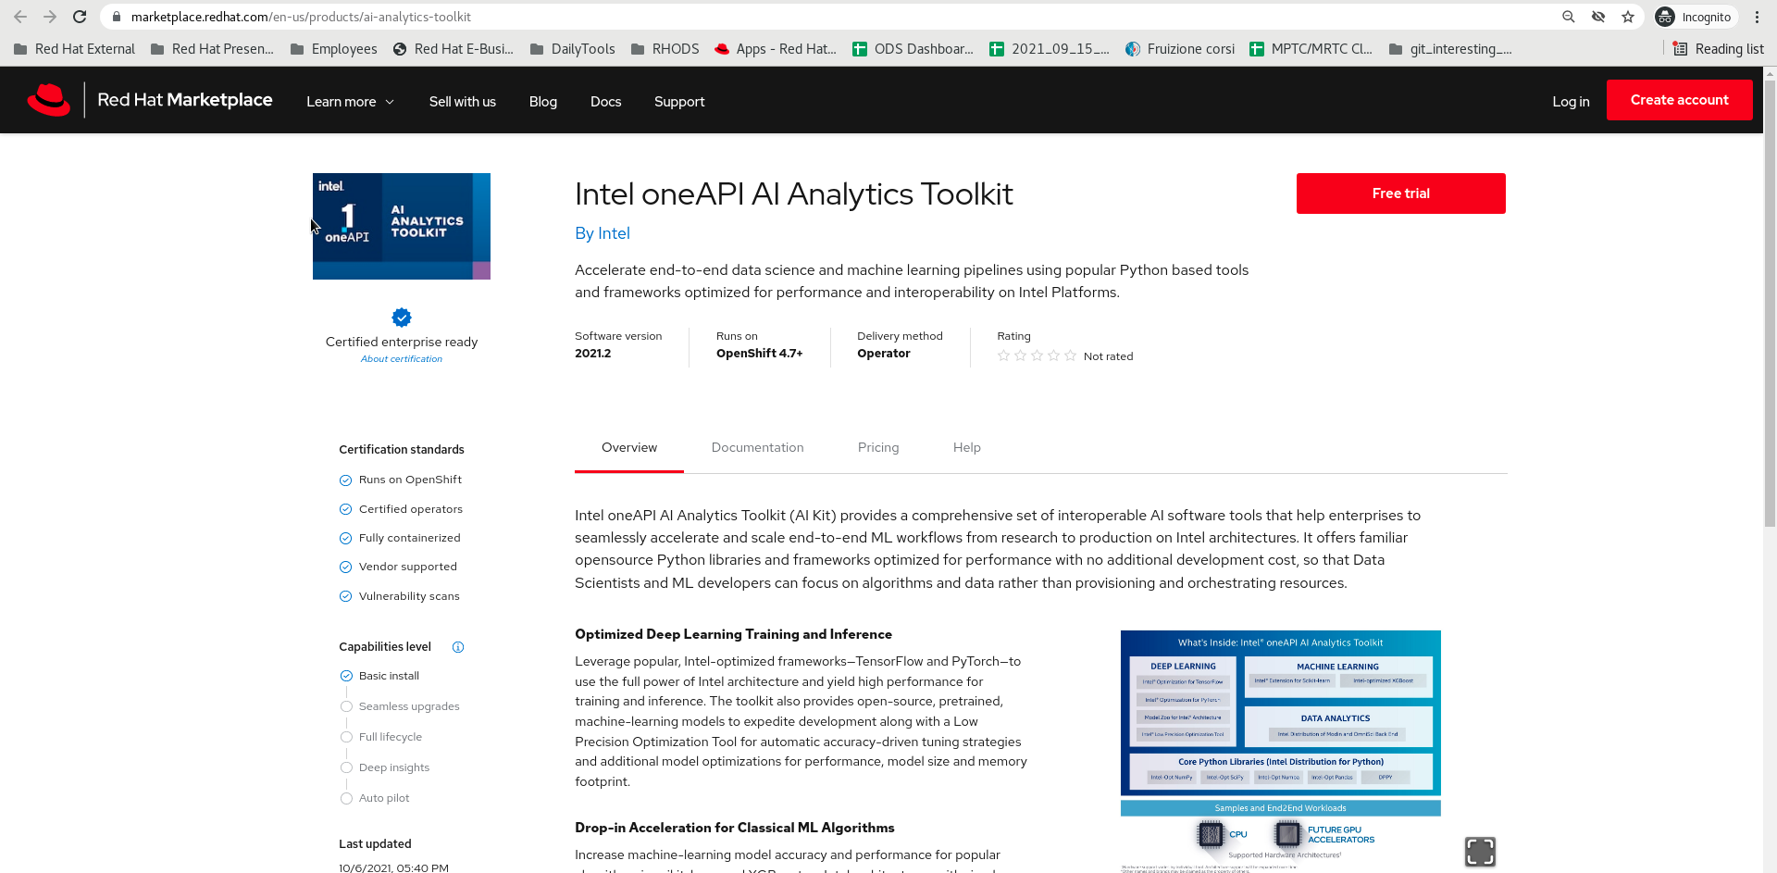Viewport: 1777px width, 873px height.
Task: Open the Fruizione corsi bookmark
Action: [x=1180, y=49]
